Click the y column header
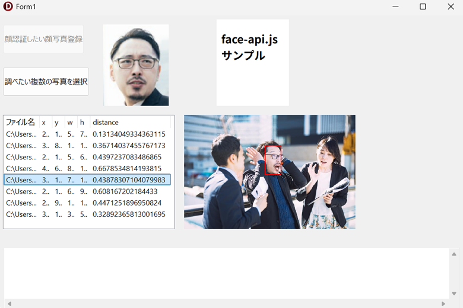 click(58, 123)
